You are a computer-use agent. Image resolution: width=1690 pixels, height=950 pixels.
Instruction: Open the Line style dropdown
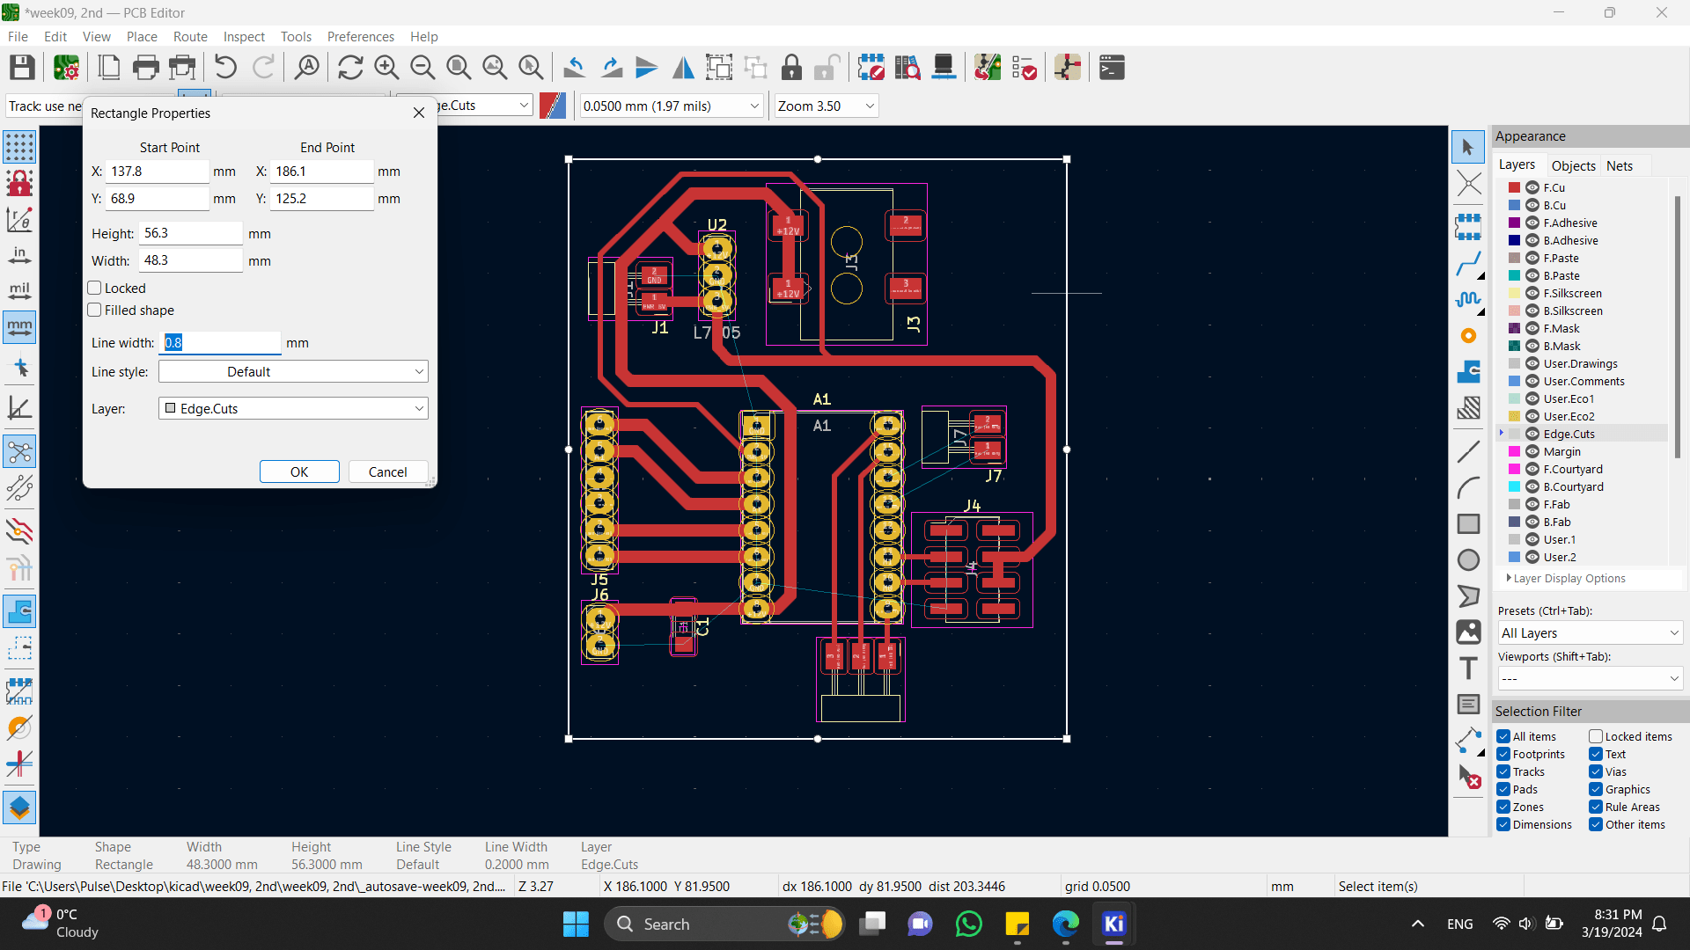292,371
